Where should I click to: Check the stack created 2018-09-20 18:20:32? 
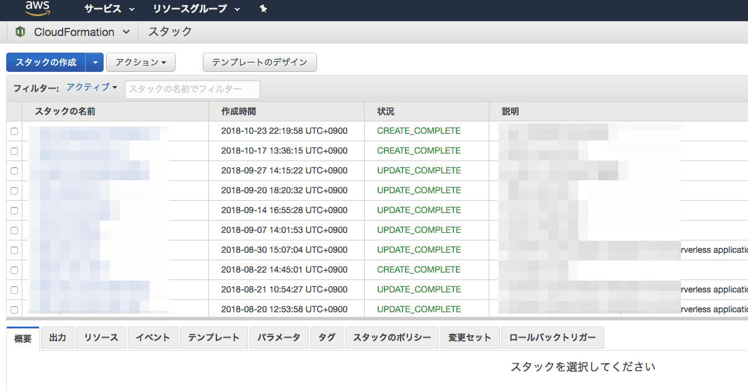[14, 191]
